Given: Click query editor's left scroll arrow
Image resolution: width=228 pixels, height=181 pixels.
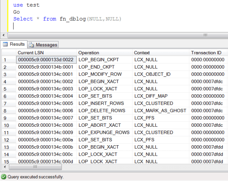Looking at the screenshot, I should [x=4, y=35].
